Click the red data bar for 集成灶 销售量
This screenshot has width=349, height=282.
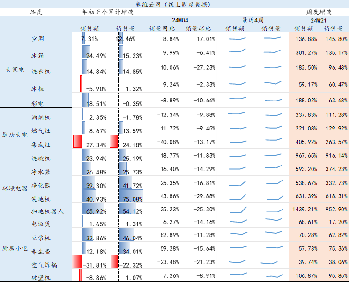click(114, 142)
